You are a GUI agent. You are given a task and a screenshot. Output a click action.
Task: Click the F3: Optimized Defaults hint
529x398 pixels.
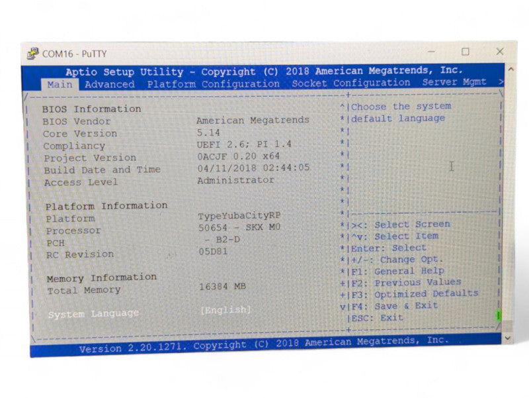(415, 294)
